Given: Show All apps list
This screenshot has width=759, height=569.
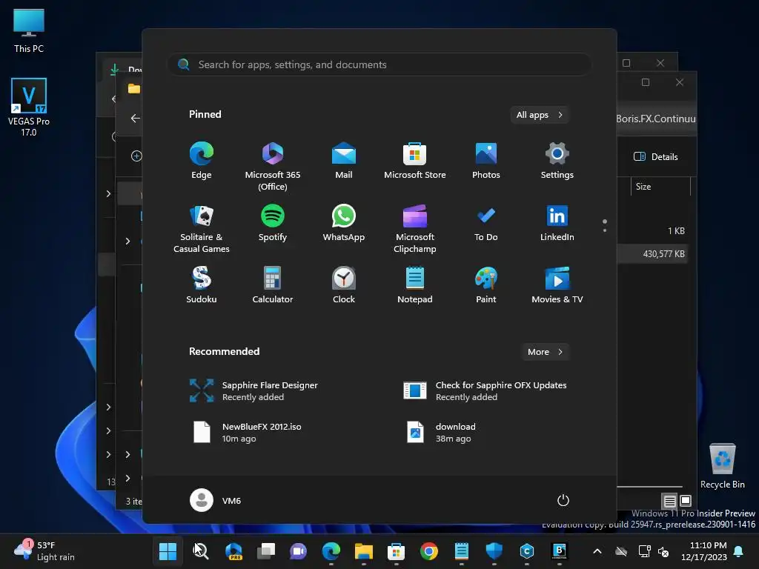Looking at the screenshot, I should [540, 115].
